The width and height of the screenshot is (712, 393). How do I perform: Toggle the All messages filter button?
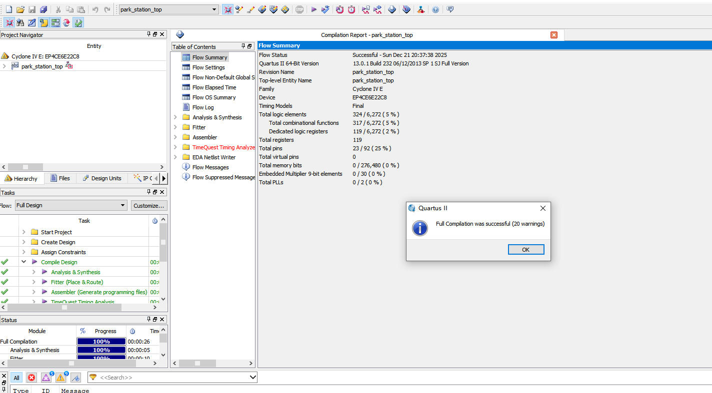pyautogui.click(x=16, y=378)
